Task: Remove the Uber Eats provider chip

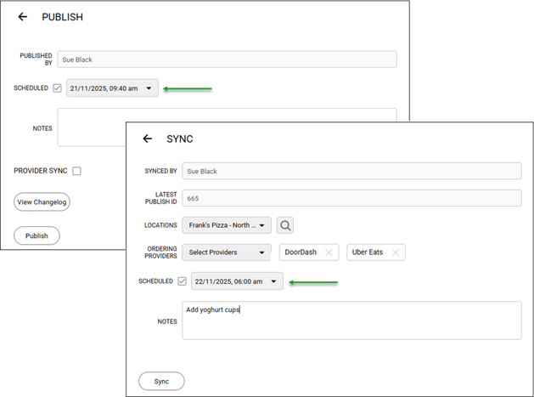Action: (395, 252)
